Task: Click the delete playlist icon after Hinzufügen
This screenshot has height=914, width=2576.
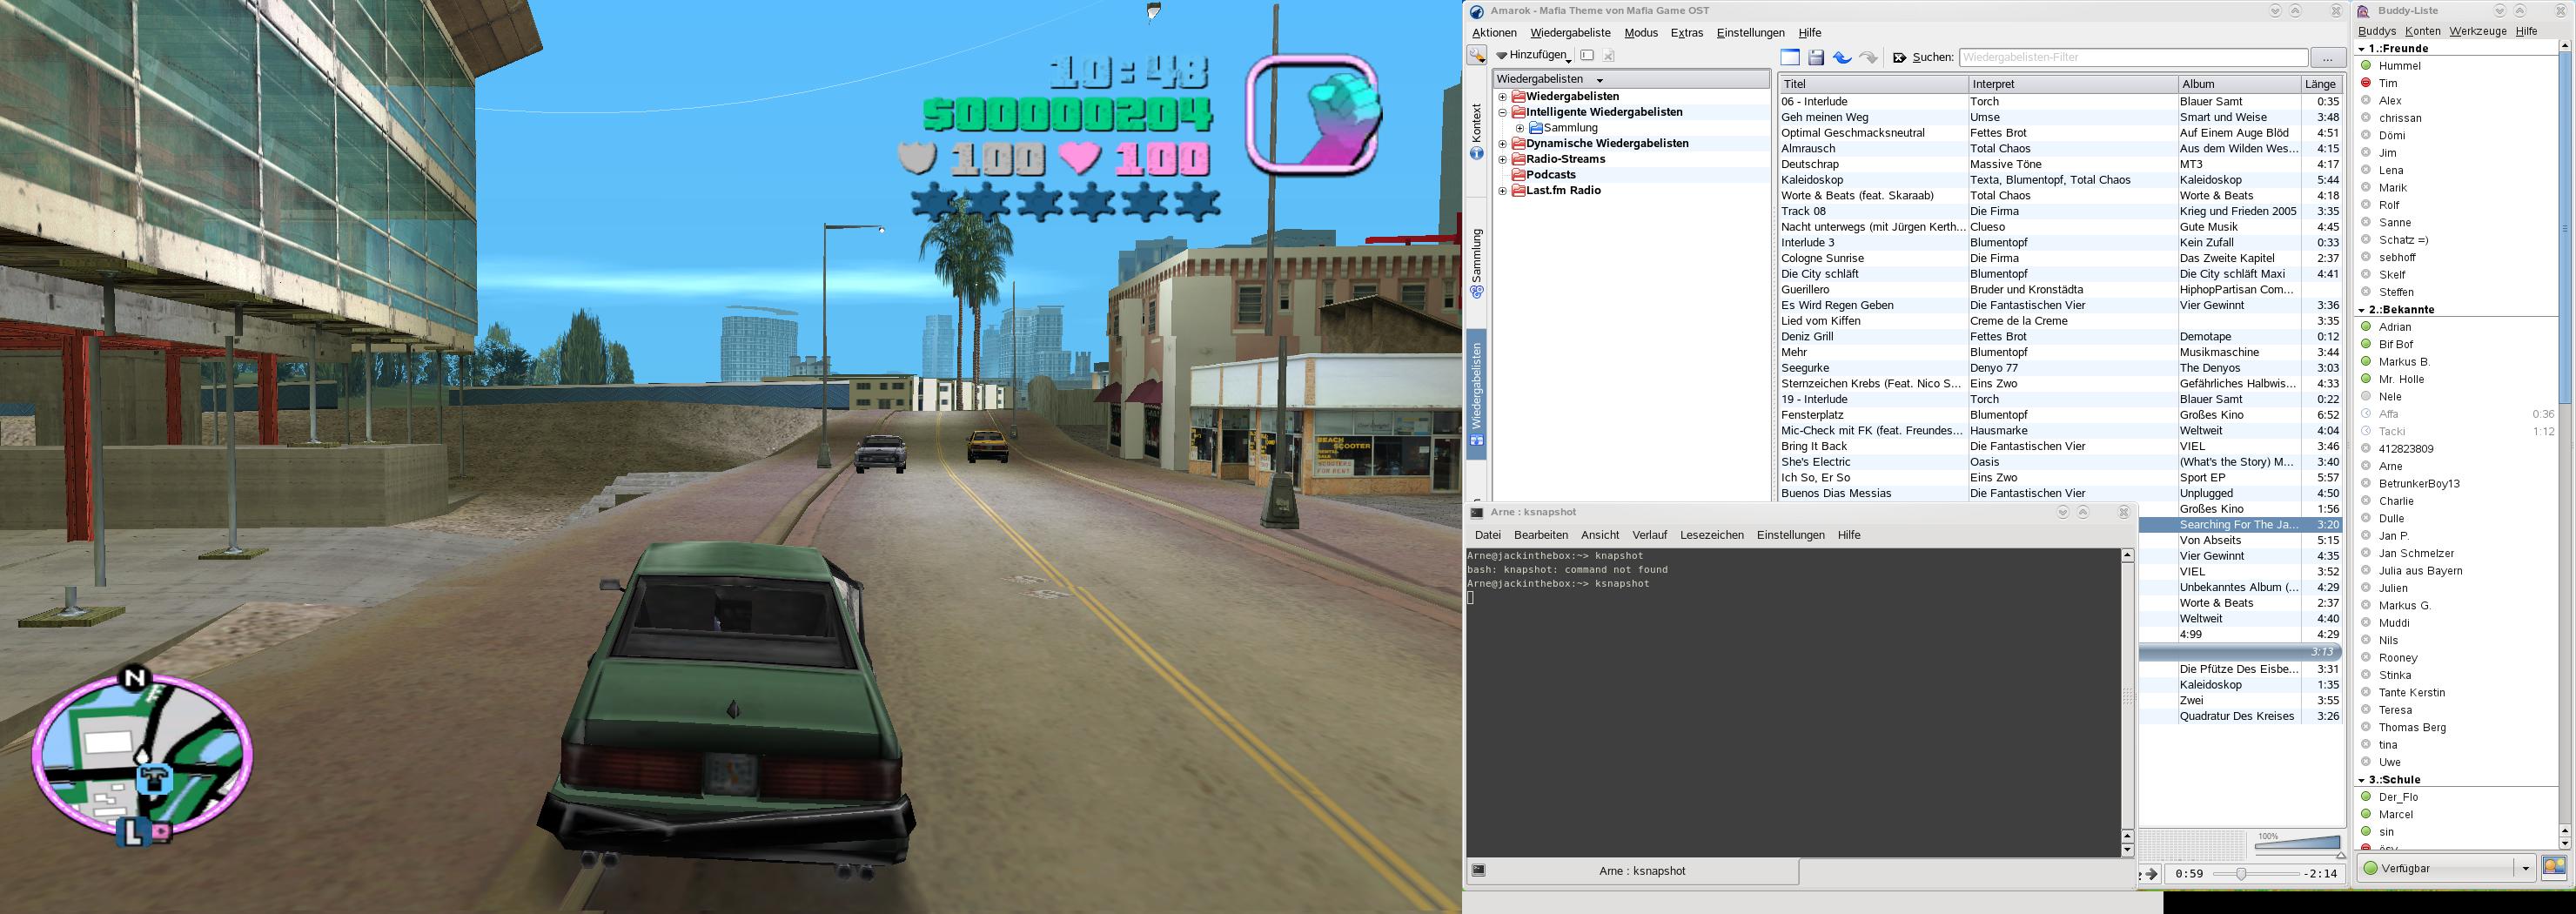Action: [1609, 55]
